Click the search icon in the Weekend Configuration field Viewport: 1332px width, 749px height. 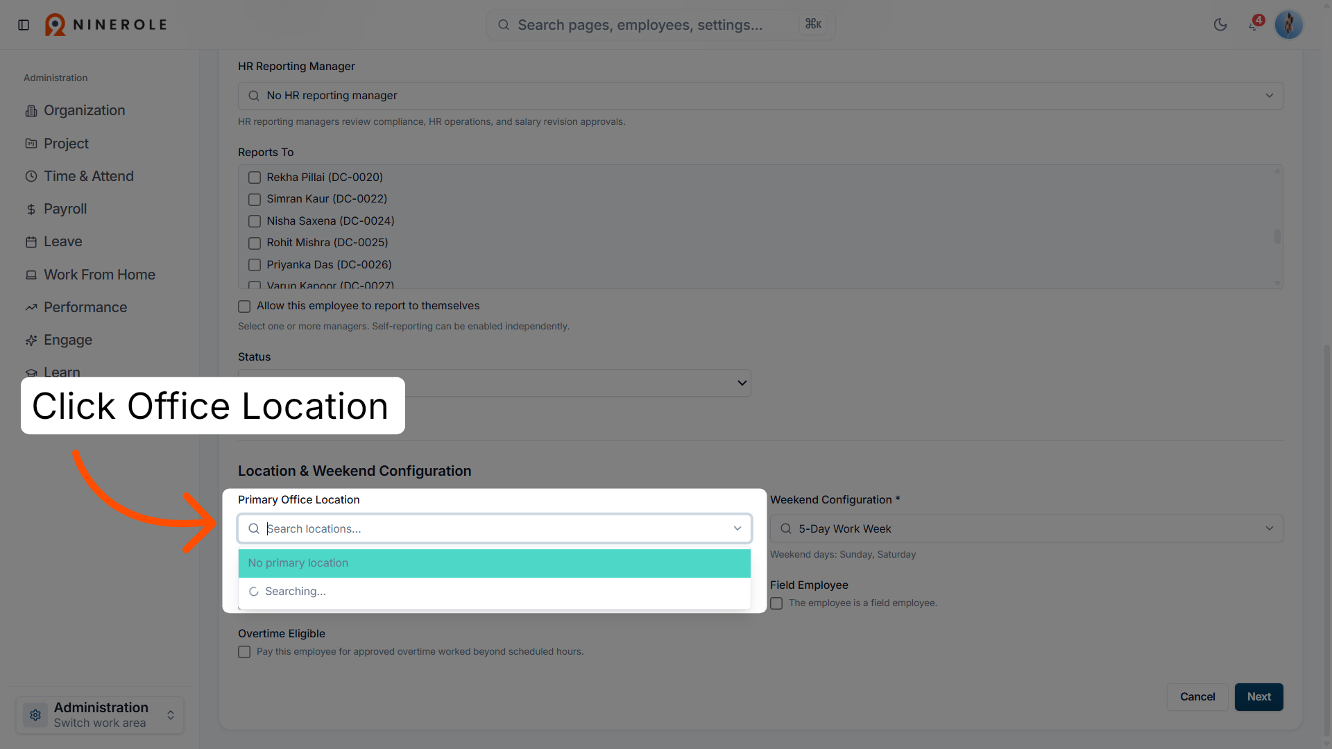pos(786,528)
